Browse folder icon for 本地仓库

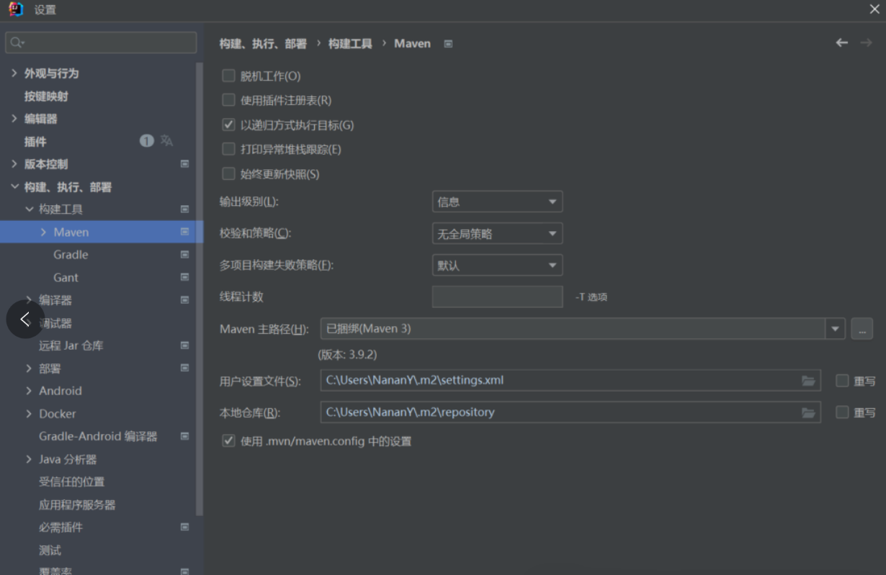coord(808,412)
